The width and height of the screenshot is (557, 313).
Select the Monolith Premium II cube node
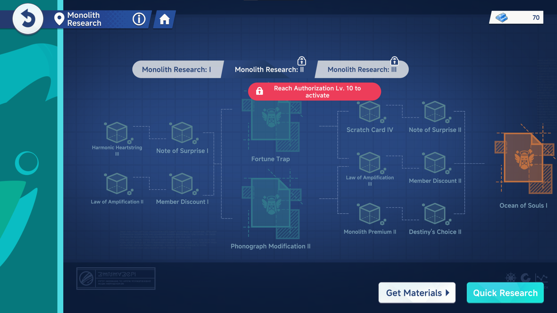(x=370, y=214)
